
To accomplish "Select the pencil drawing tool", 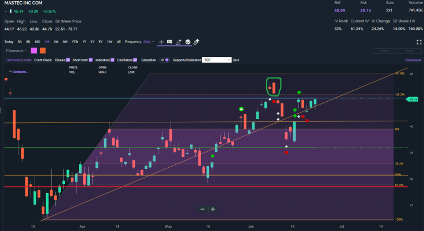I will point(179,42).
